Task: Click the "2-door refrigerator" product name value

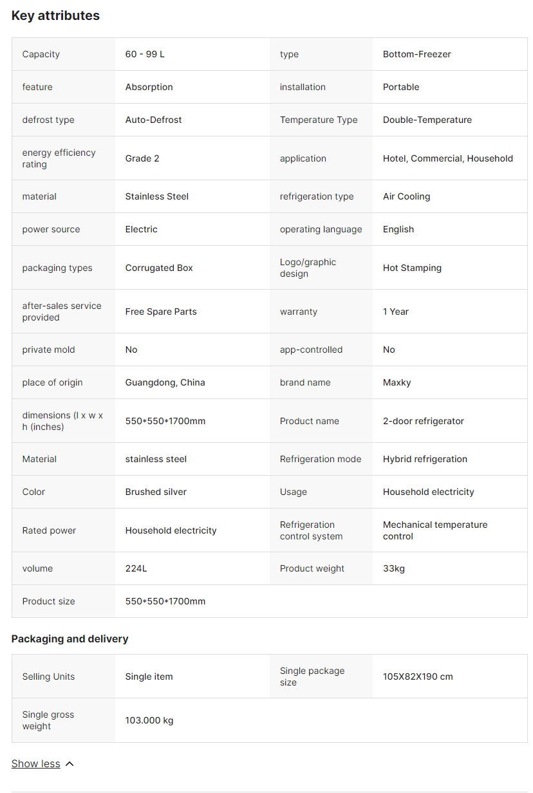Action: tap(423, 421)
